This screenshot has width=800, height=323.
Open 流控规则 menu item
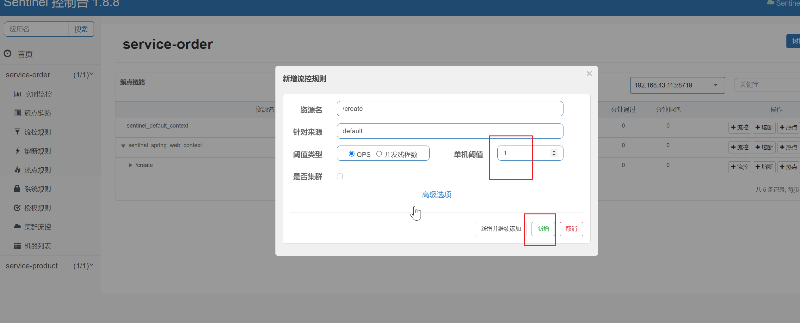[38, 132]
